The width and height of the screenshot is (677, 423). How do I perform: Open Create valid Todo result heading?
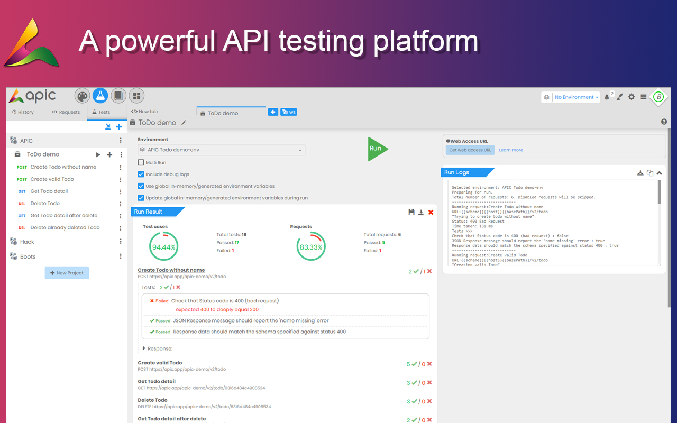coord(160,363)
